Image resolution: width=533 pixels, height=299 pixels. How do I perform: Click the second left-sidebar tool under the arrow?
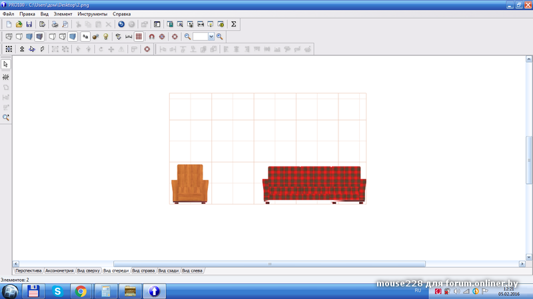[6, 77]
